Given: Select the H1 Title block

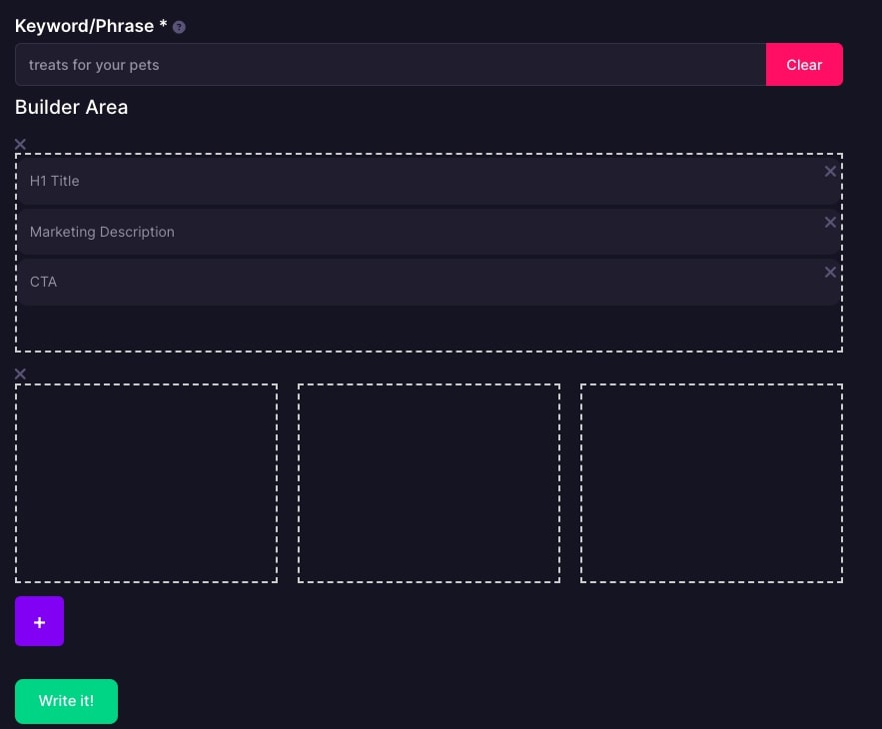Looking at the screenshot, I should click(429, 181).
